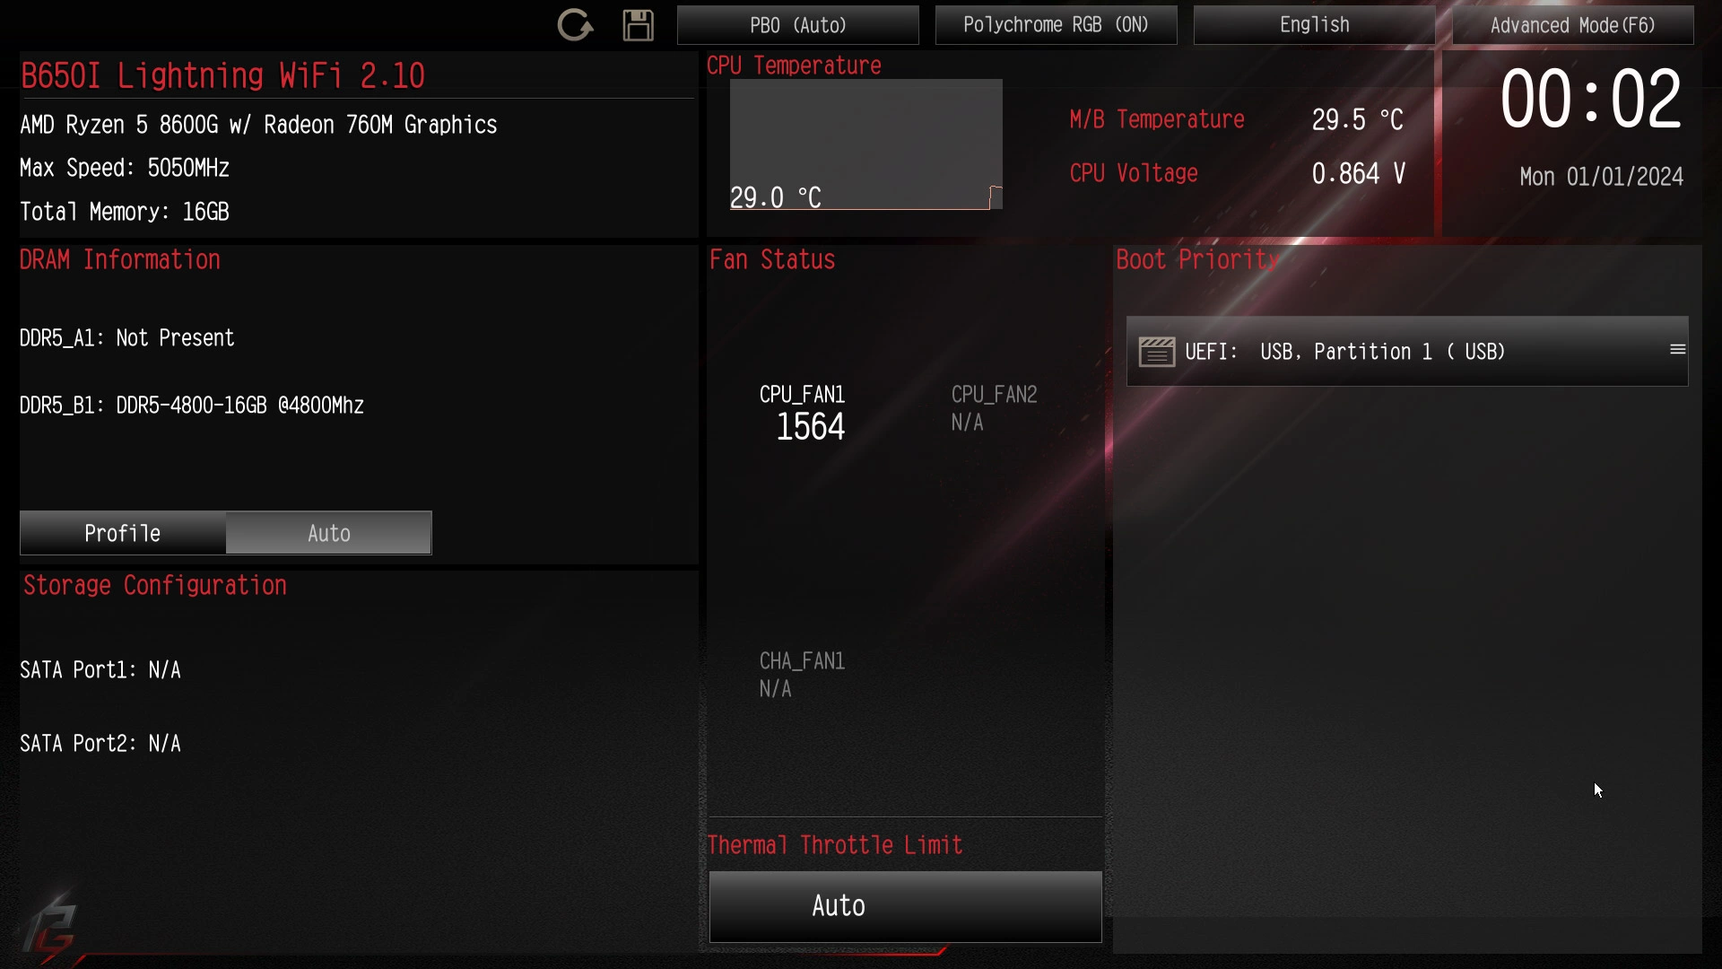This screenshot has width=1722, height=969.
Task: Switch to Advanced Mode (F6)
Action: tap(1573, 25)
